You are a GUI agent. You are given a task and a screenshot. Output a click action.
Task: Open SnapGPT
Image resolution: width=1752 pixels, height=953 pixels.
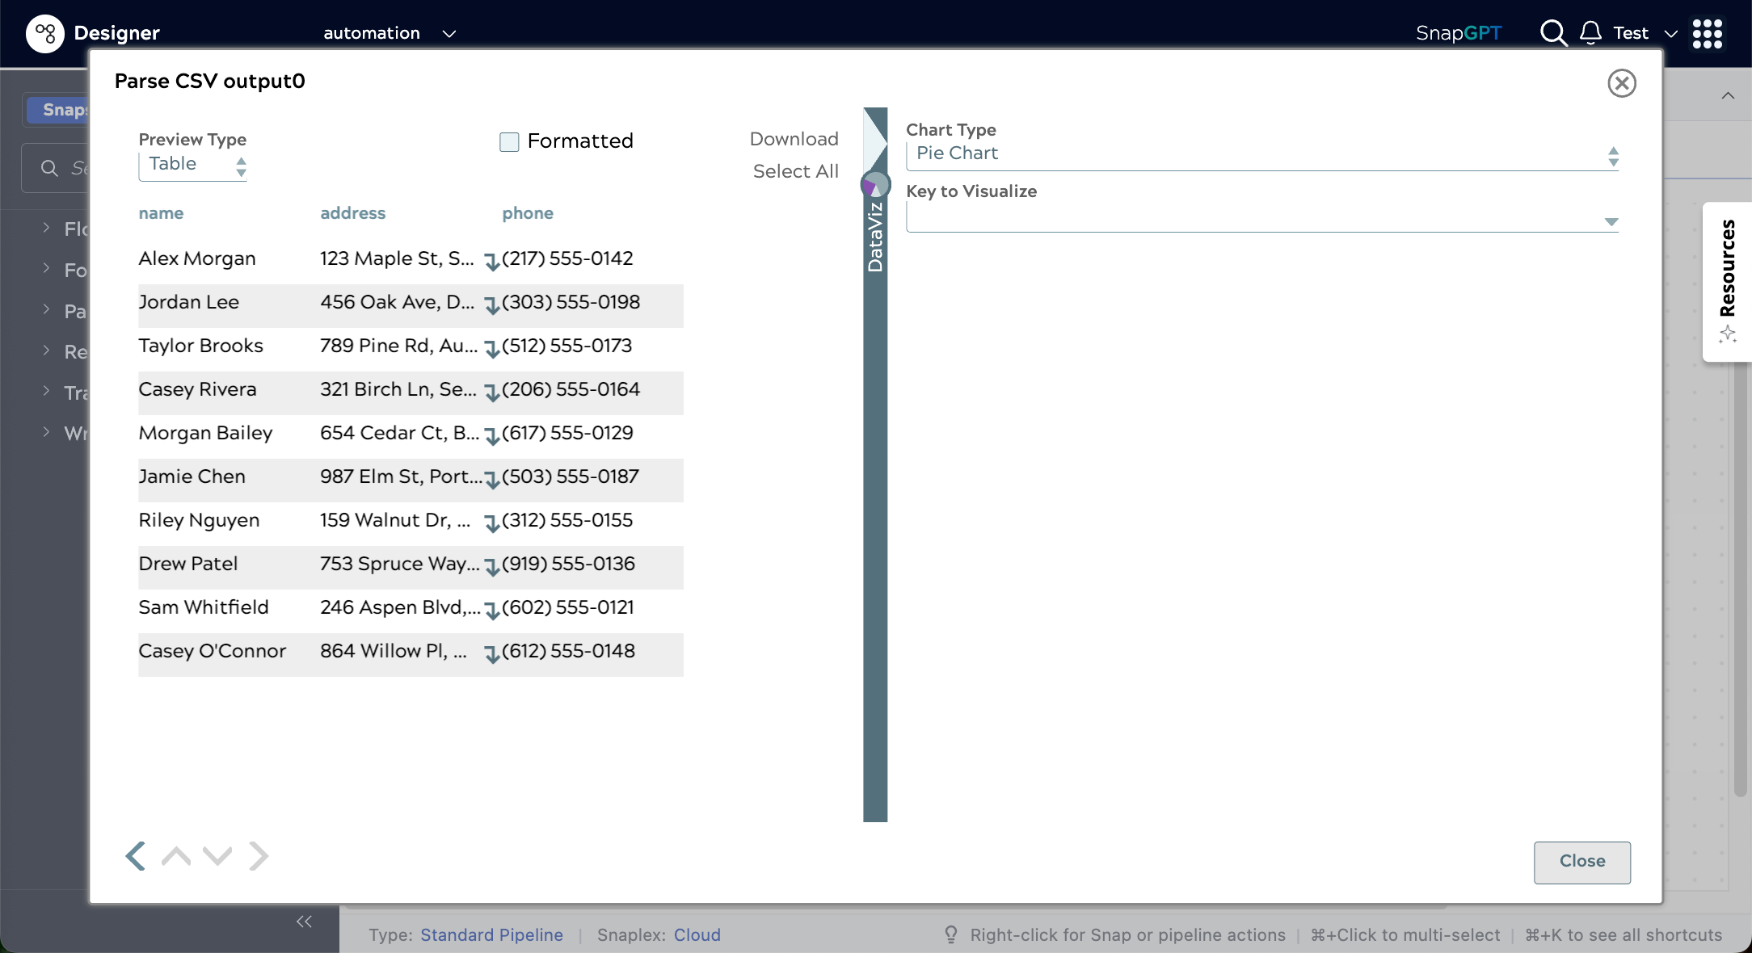click(1458, 33)
